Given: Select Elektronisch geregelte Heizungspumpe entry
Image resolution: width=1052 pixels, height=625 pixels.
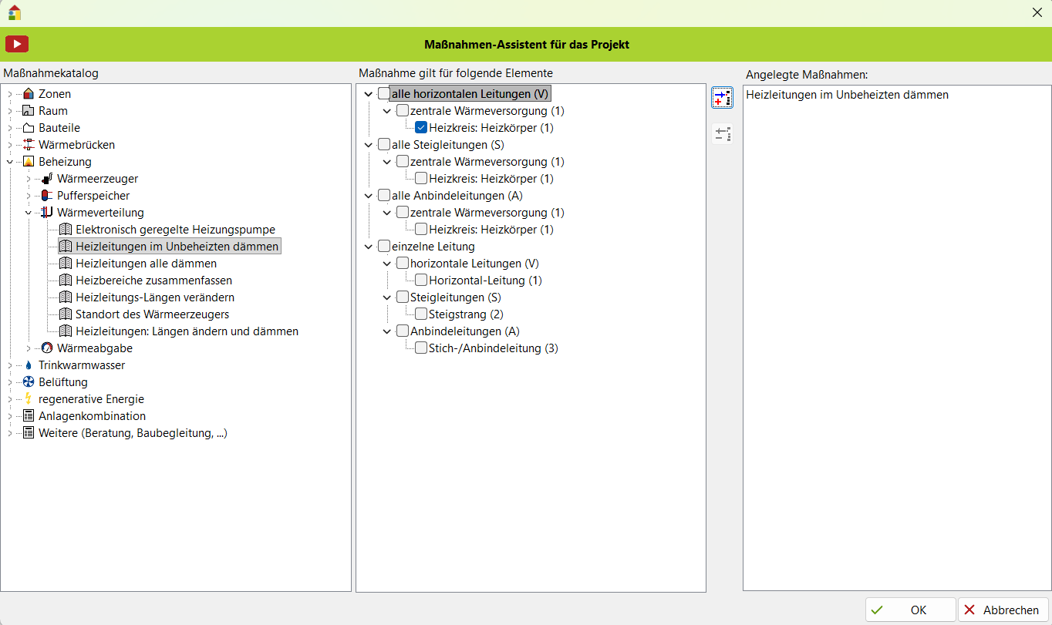Looking at the screenshot, I should [x=174, y=230].
